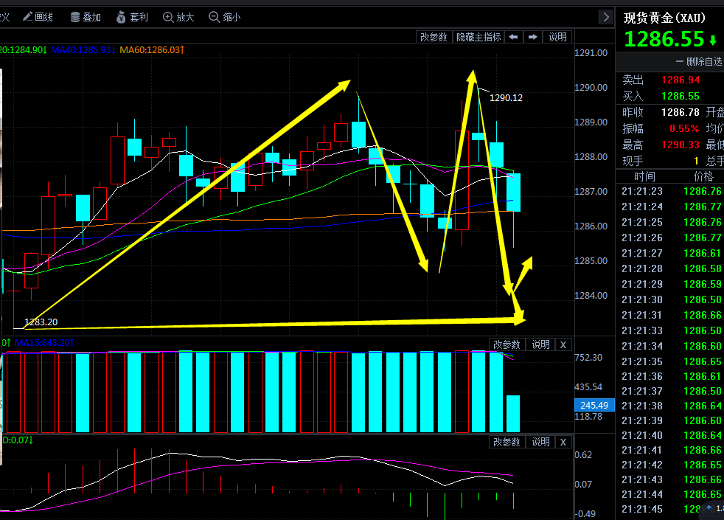724x520 pixels.
Task: Click the 245.49 volume value marker
Action: (x=594, y=405)
